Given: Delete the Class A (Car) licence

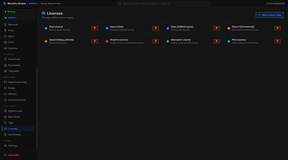Looking at the screenshot, I should tap(156, 28).
